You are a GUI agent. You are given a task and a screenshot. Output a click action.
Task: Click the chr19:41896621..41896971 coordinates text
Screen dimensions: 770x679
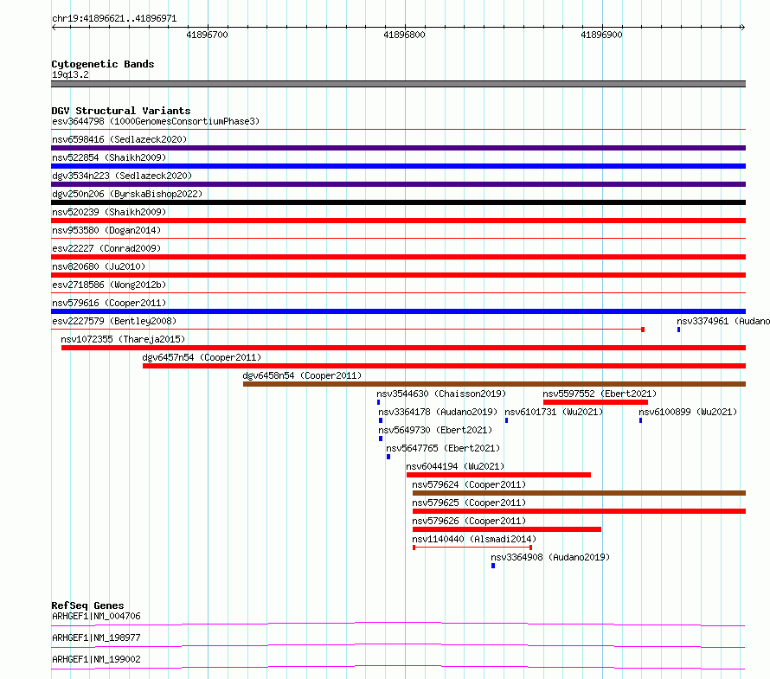[x=114, y=19]
